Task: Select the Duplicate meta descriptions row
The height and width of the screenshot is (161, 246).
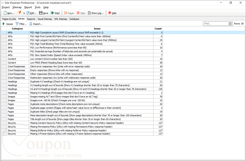Action: [82, 104]
